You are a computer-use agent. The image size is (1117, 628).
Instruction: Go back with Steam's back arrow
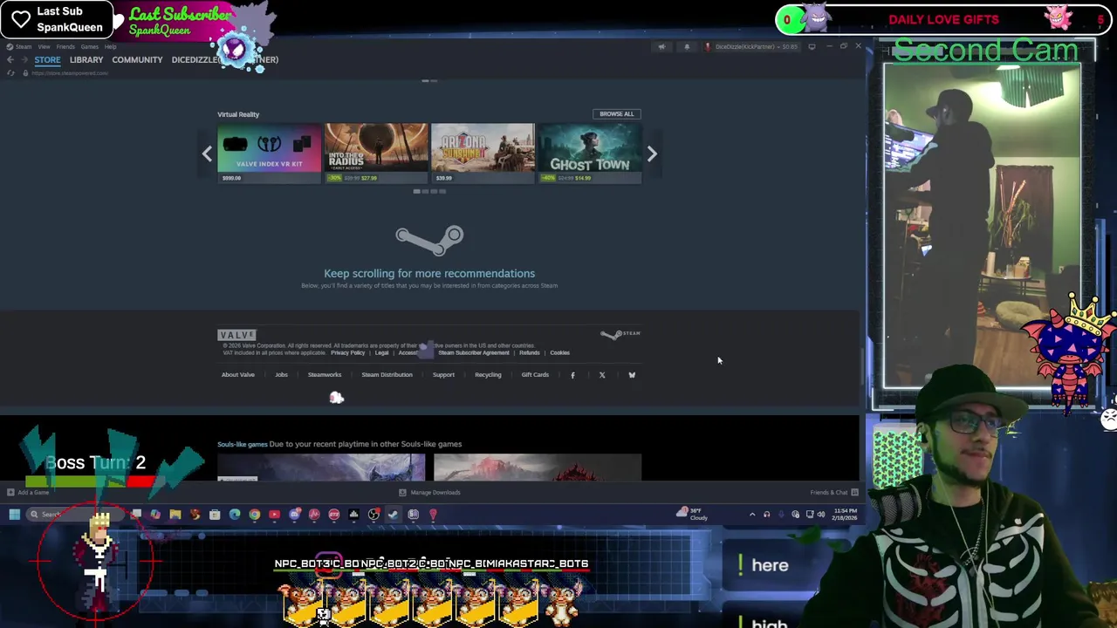(x=10, y=59)
